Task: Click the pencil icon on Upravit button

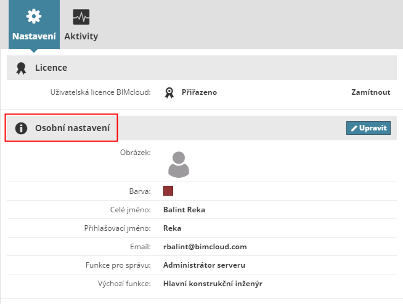Action: (354, 128)
